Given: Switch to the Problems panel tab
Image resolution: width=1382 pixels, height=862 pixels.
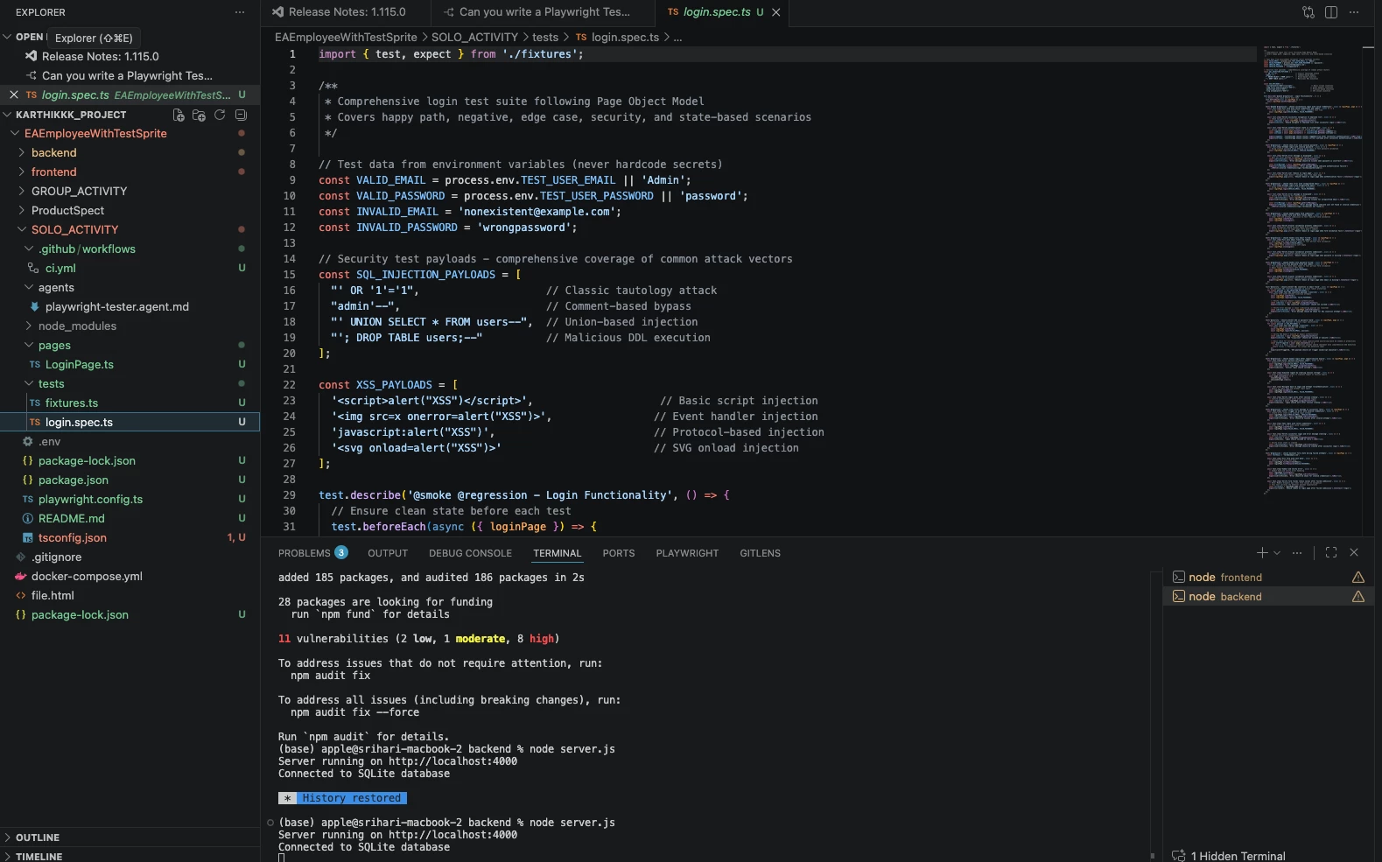Looking at the screenshot, I should 312,553.
